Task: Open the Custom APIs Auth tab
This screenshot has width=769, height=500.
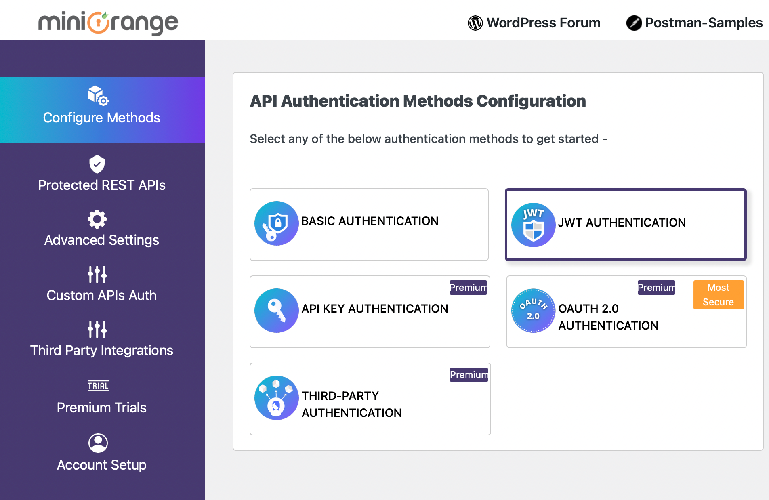Action: (102, 284)
